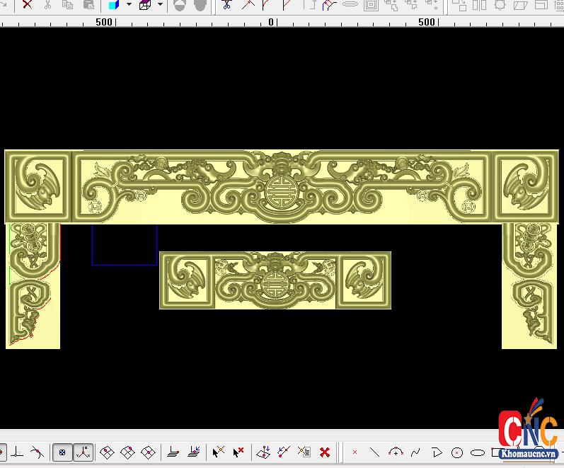The height and width of the screenshot is (468, 564).
Task: Expand the wireframe cube view dropdown arrow
Action: click(160, 4)
